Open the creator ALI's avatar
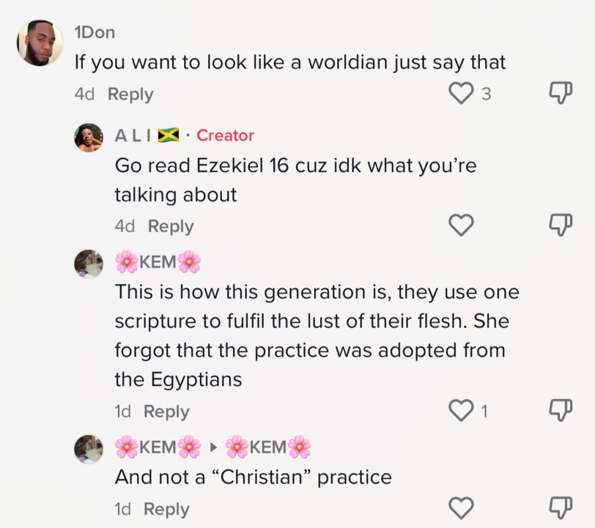This screenshot has width=595, height=528. coord(89,138)
